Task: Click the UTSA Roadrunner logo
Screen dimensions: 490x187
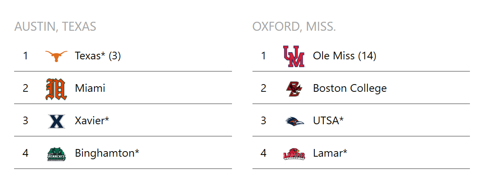Action: click(x=294, y=121)
